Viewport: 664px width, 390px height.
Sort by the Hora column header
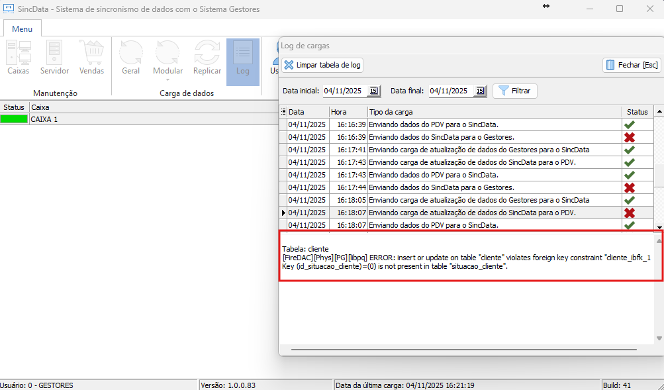pyautogui.click(x=348, y=112)
